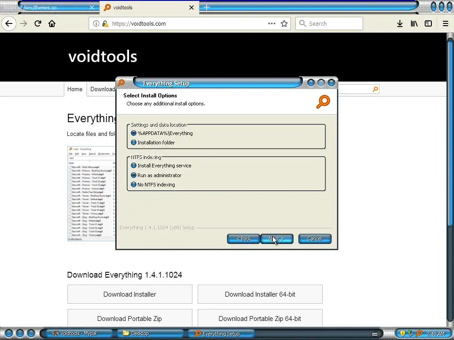Click Download Installer 64-bit button
The height and width of the screenshot is (340, 454).
260,294
